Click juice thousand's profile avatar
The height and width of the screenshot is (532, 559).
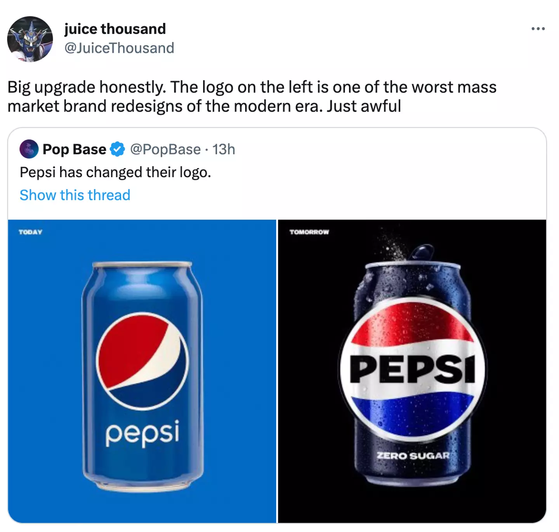tap(30, 39)
